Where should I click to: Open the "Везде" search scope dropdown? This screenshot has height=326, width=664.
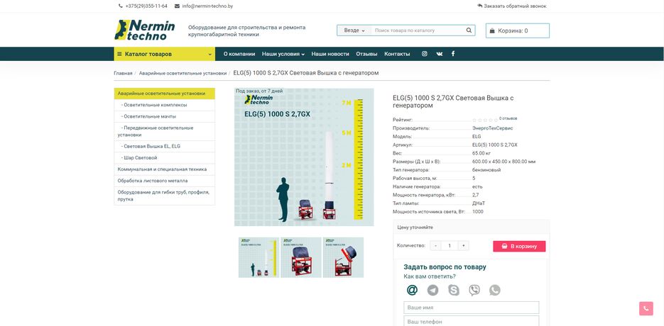pos(354,30)
